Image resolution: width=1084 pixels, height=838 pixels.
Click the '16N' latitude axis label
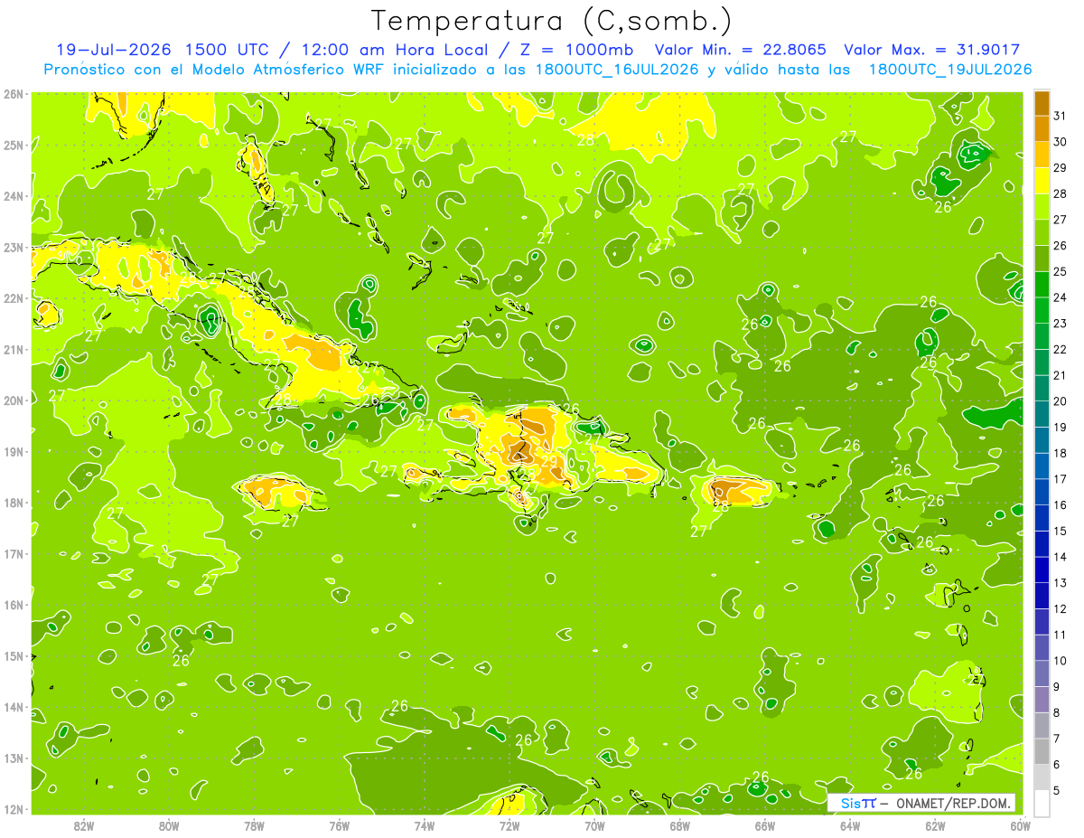point(14,604)
